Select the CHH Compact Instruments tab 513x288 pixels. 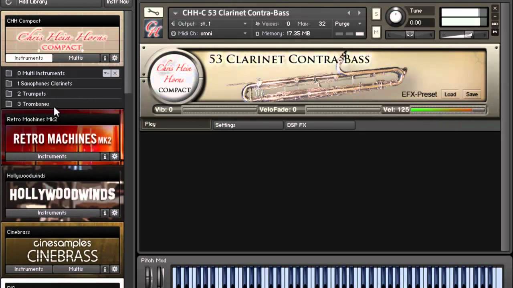[x=28, y=58]
